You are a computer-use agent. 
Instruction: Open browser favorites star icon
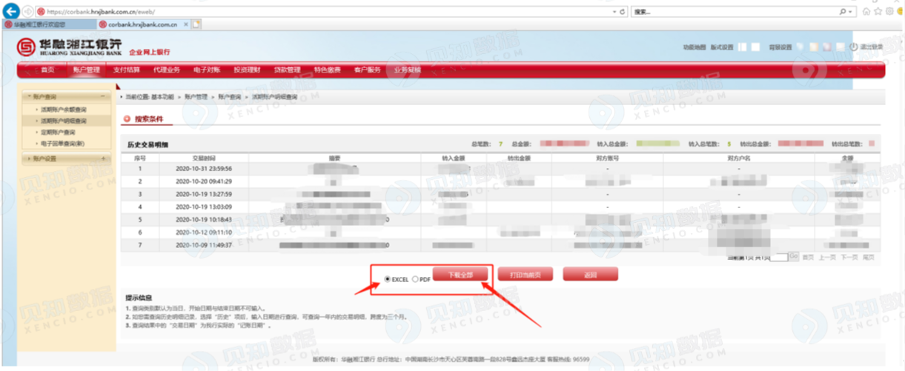pos(878,12)
